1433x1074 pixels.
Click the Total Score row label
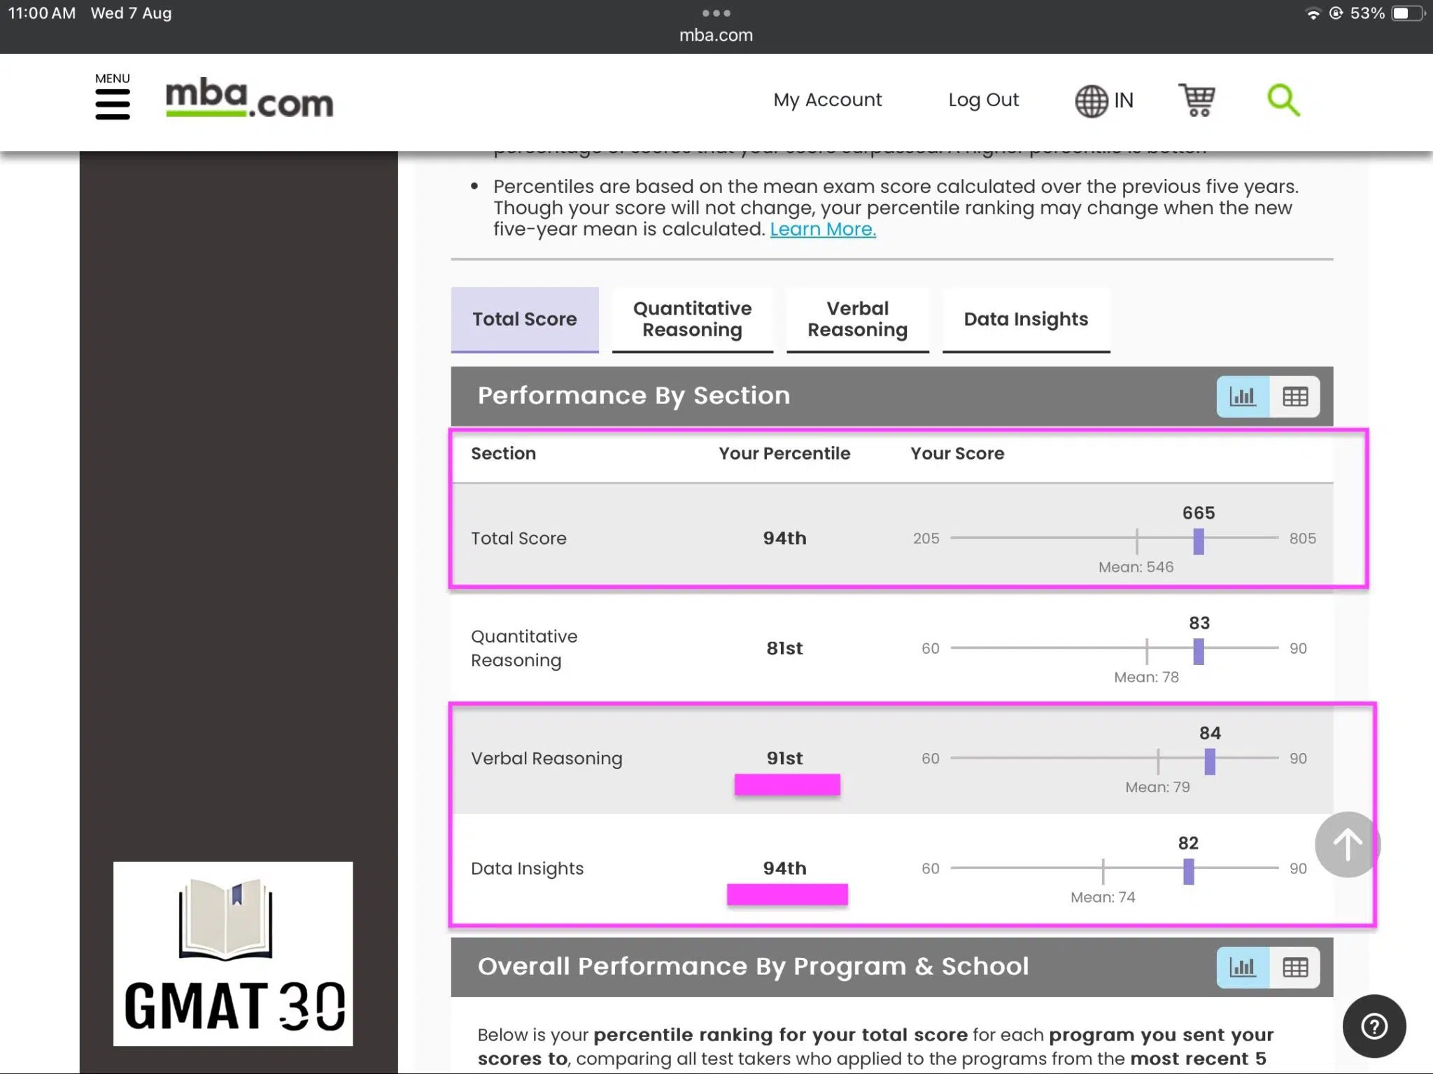point(518,538)
